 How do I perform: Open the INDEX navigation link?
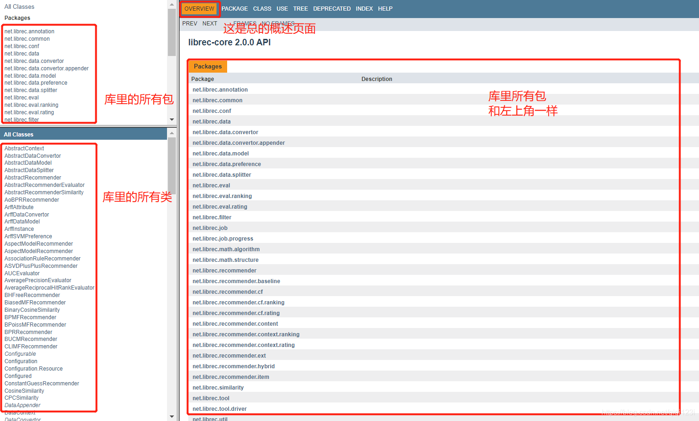click(364, 9)
